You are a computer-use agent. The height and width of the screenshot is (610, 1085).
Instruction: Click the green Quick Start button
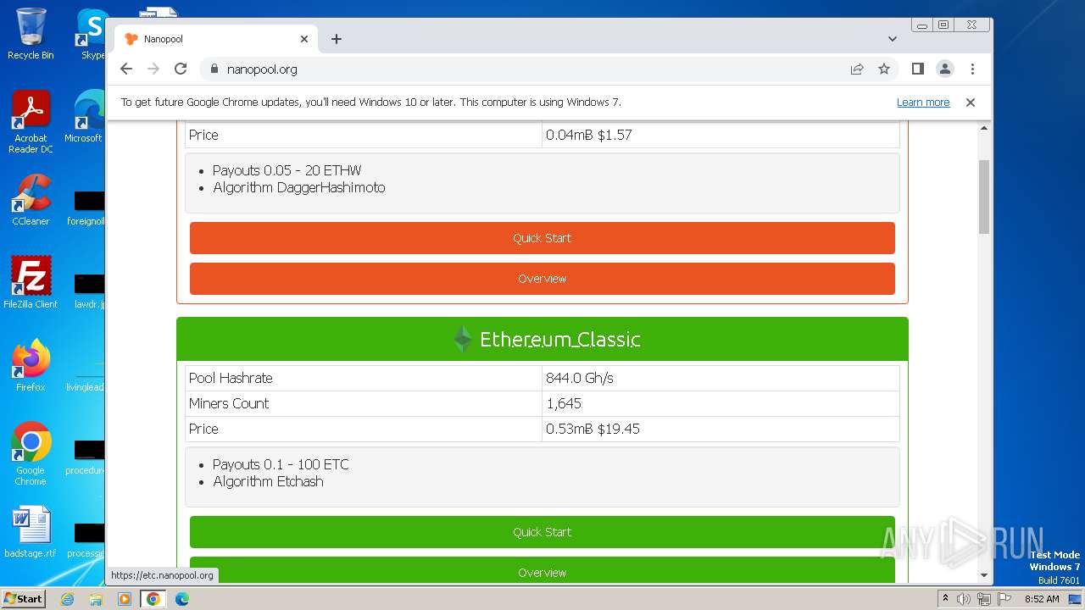point(542,532)
